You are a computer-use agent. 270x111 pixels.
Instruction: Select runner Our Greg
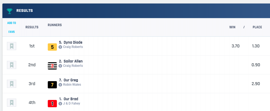pyautogui.click(x=71, y=80)
